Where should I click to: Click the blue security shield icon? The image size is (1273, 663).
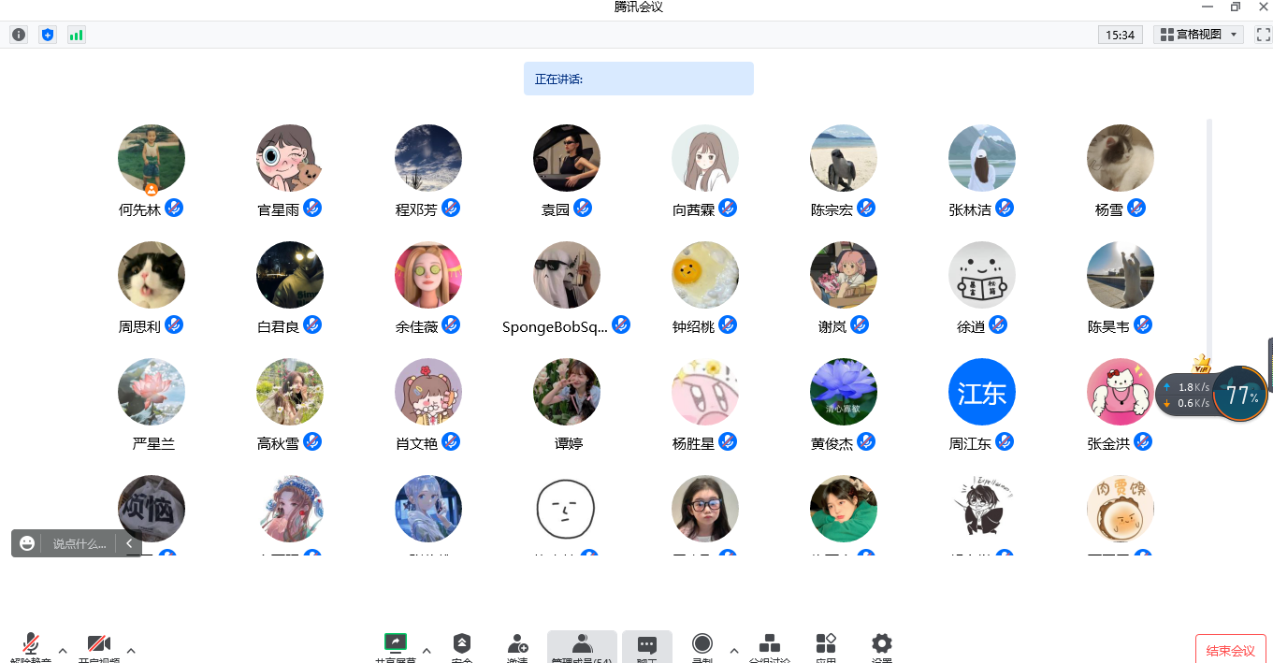point(48,35)
